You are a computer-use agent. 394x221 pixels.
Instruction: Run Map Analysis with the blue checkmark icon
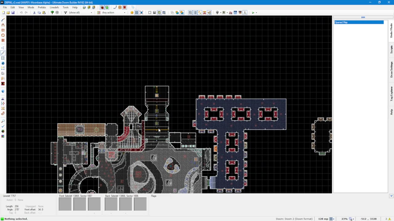pyautogui.click(x=3, y=126)
